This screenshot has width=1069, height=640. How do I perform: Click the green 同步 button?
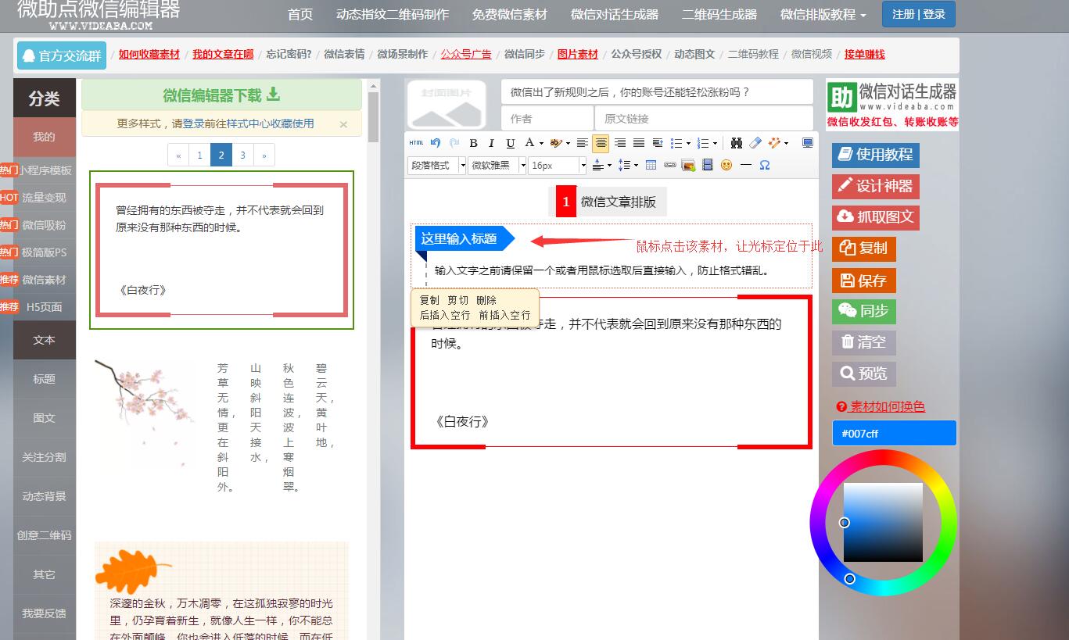pyautogui.click(x=864, y=311)
